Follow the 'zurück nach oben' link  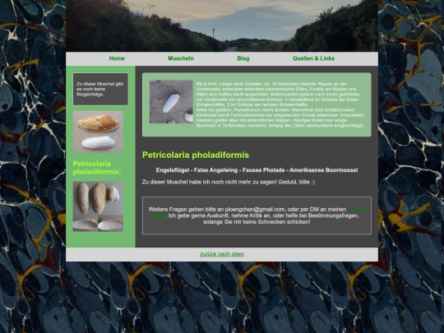pyautogui.click(x=222, y=254)
